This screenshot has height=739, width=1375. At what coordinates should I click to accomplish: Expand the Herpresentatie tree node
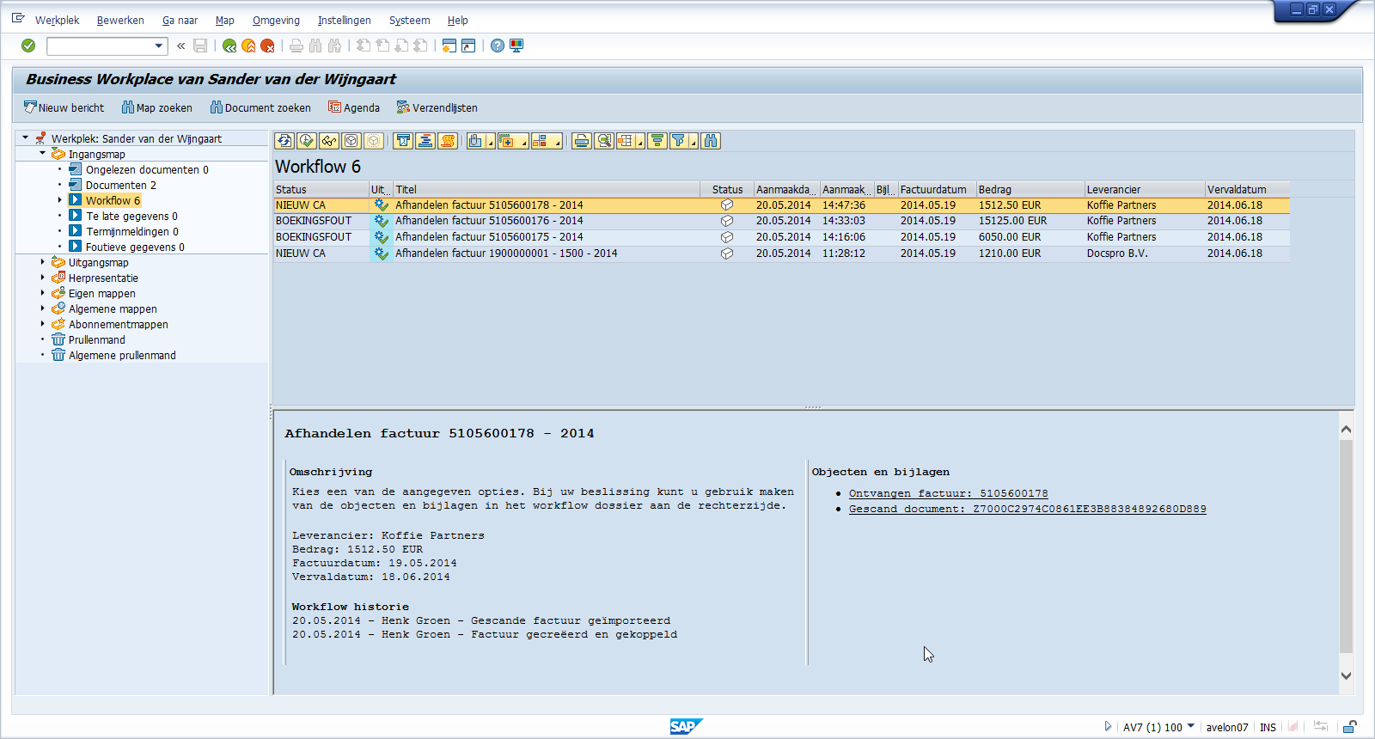(42, 278)
